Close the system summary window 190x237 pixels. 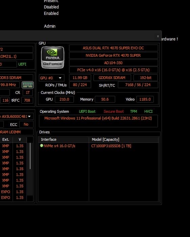coord(158,36)
